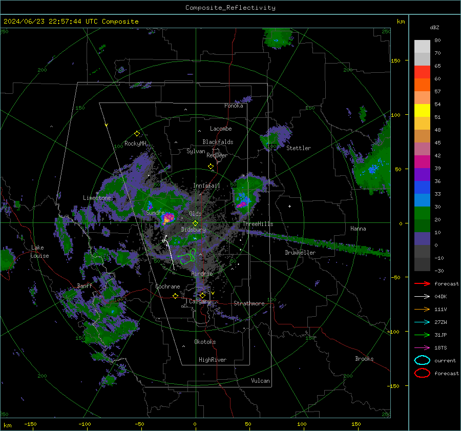
Task: Click the magenta 42–39 dBZ swatch
Action: [422, 161]
